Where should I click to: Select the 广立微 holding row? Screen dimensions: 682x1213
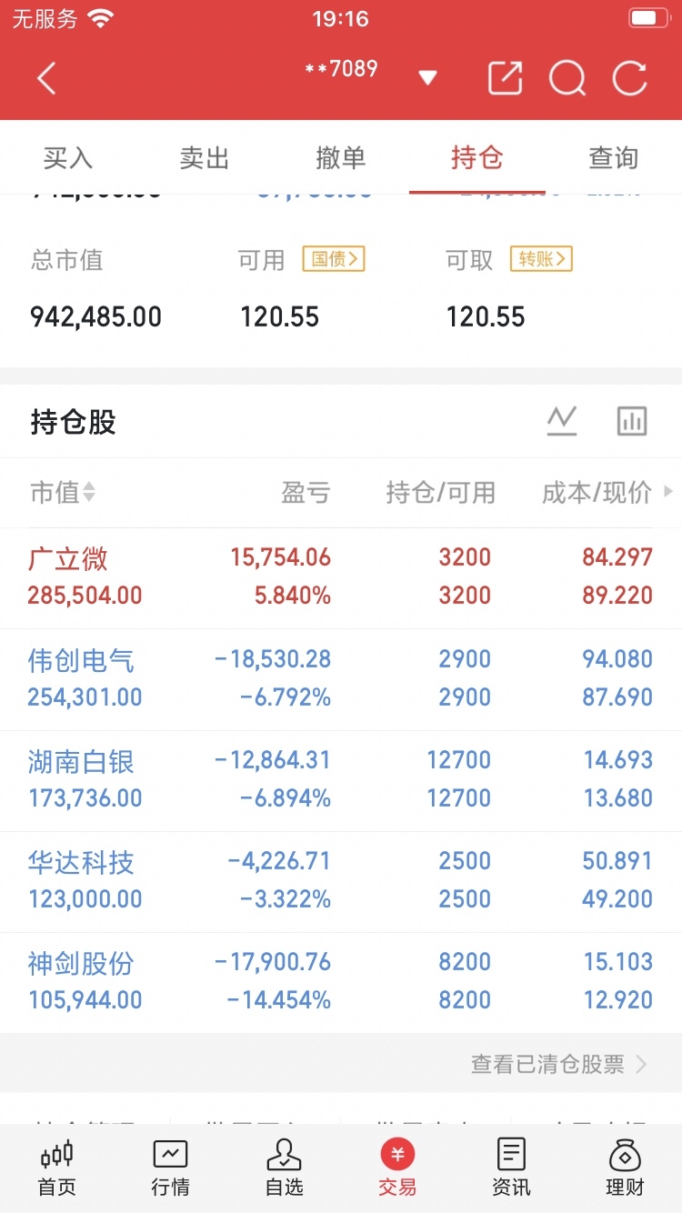pos(341,577)
